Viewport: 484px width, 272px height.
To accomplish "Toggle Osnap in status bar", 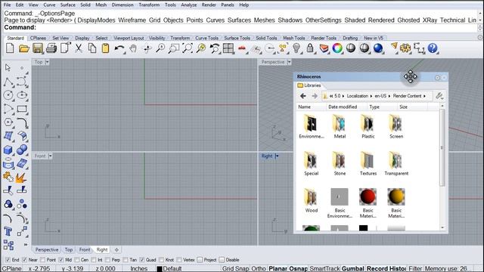I will tap(298, 269).
